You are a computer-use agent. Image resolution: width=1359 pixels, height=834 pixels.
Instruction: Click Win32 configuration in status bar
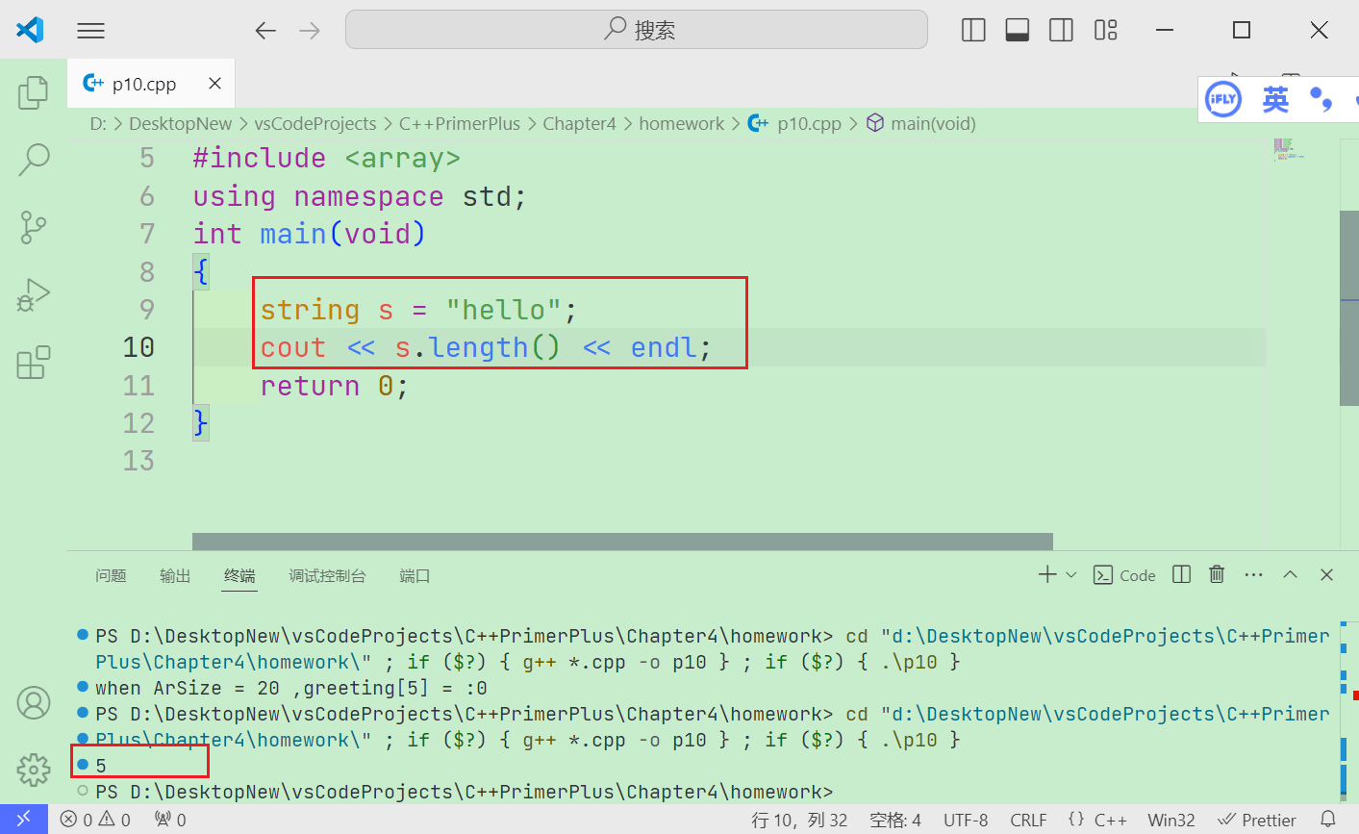pos(1171,820)
